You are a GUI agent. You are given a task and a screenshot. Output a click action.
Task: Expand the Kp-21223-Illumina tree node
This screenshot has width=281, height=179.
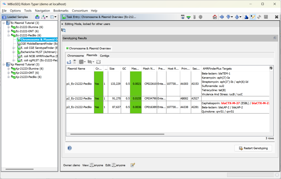coord(8,69)
